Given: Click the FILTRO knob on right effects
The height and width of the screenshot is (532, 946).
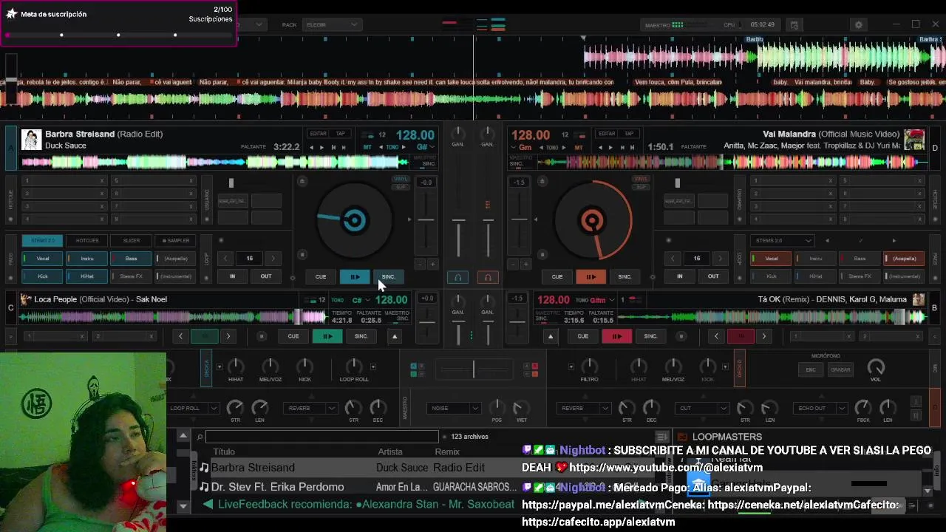Looking at the screenshot, I should click(x=589, y=366).
